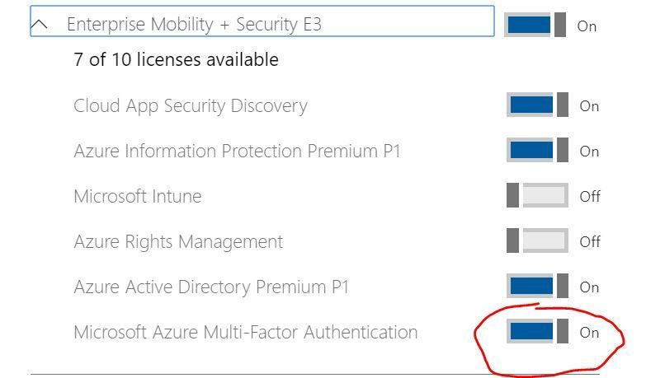665x378 pixels.
Task: Click the Azure Rights Management label text
Action: tap(177, 242)
